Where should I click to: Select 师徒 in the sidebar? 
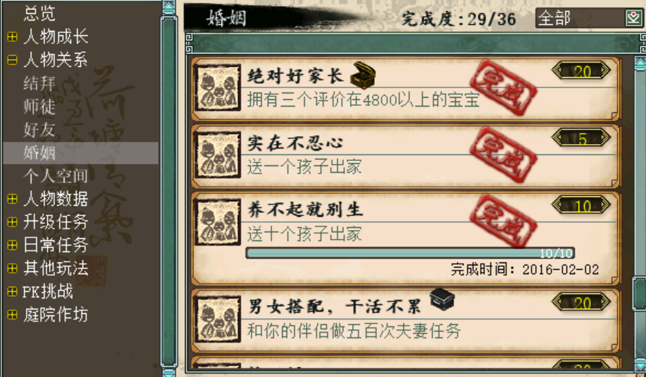click(x=39, y=107)
